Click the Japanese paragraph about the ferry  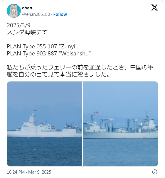tap(80, 71)
